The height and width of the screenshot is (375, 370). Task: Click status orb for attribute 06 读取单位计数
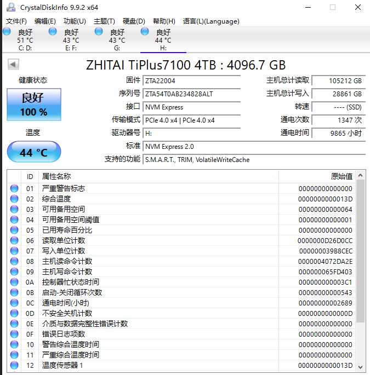tap(14, 240)
